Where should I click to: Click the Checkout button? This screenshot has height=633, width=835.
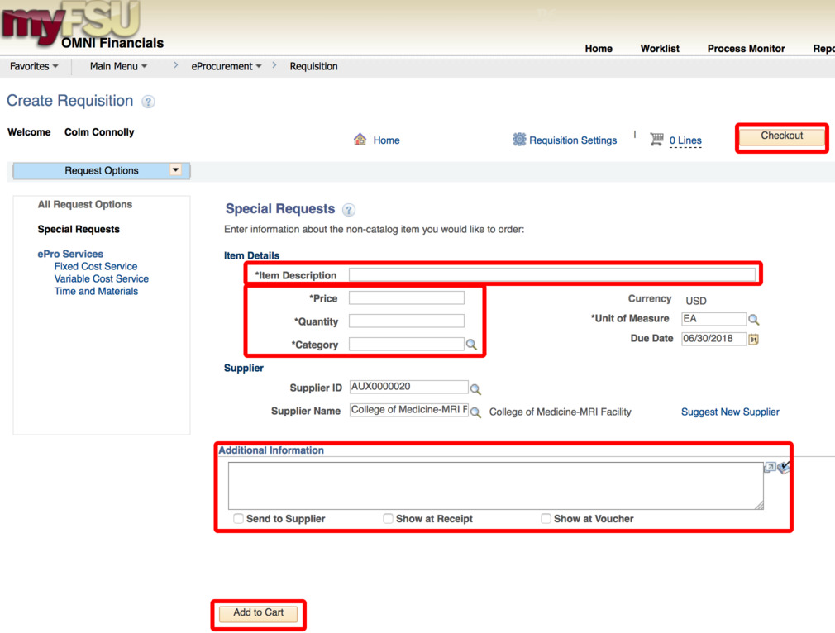pyautogui.click(x=782, y=136)
